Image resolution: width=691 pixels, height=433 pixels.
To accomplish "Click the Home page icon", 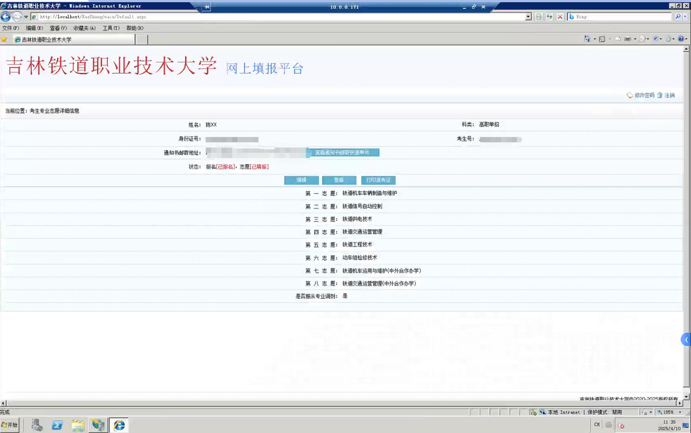I will point(586,39).
